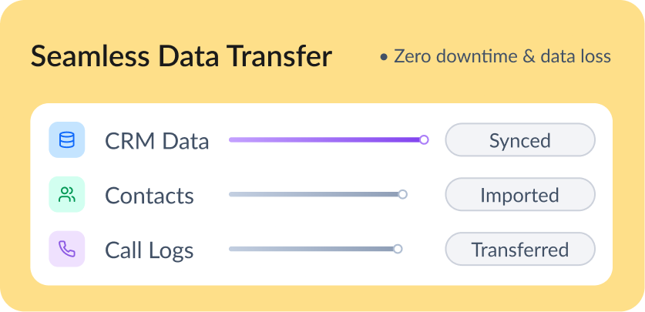Click the gray Contacts progress bar
Image resolution: width=645 pixels, height=312 pixels.
314,194
